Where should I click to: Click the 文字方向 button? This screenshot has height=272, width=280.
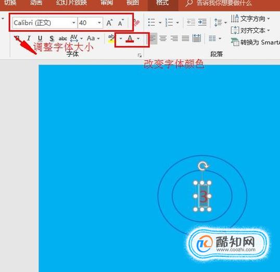pyautogui.click(x=250, y=19)
